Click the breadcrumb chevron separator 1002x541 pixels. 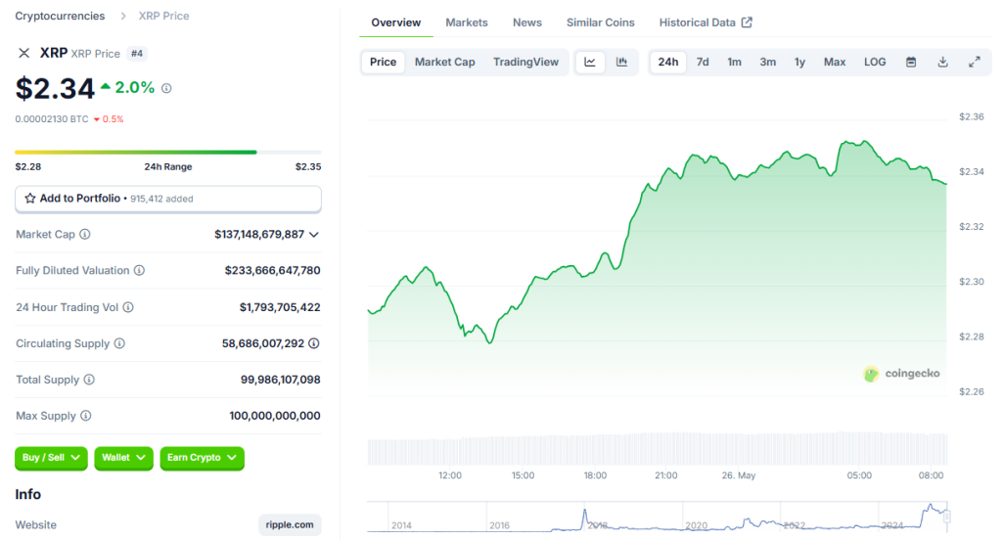pos(123,16)
